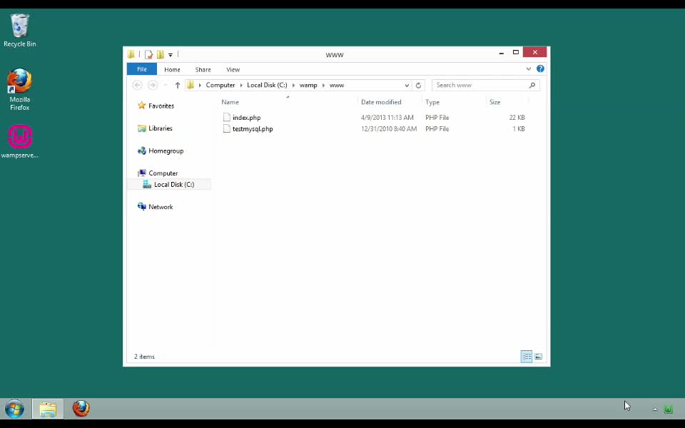Select the index.php file
This screenshot has width=685, height=428.
(x=246, y=118)
